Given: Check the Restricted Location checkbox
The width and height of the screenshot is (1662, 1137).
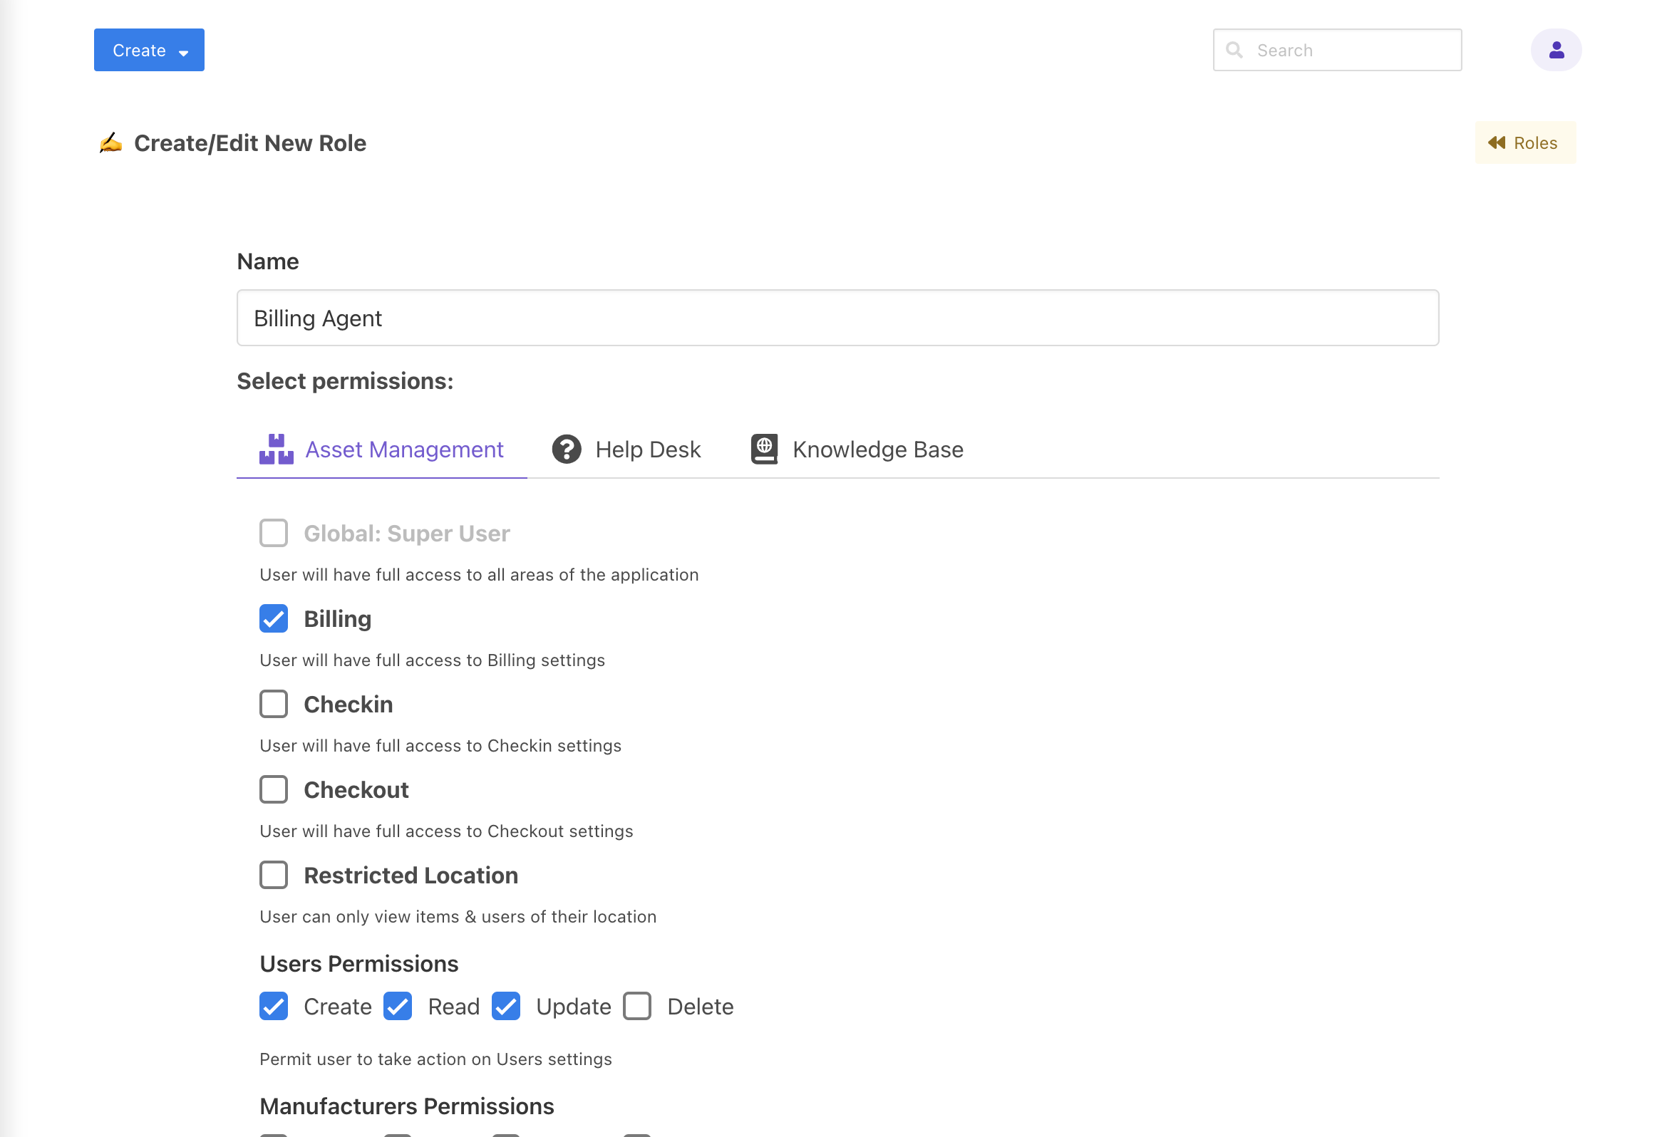Looking at the screenshot, I should tap(274, 876).
